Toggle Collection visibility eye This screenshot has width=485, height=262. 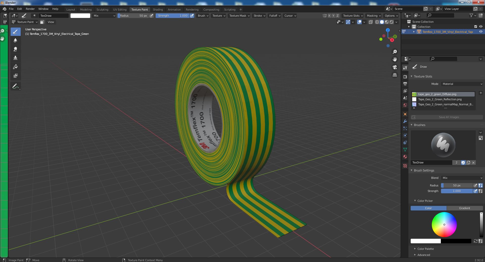tap(481, 27)
